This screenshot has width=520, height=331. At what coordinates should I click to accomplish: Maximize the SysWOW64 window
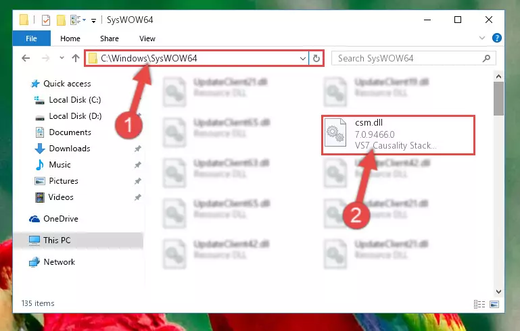pos(458,20)
